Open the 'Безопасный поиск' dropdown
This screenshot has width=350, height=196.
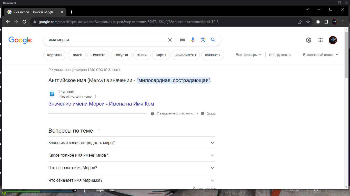(x=321, y=55)
